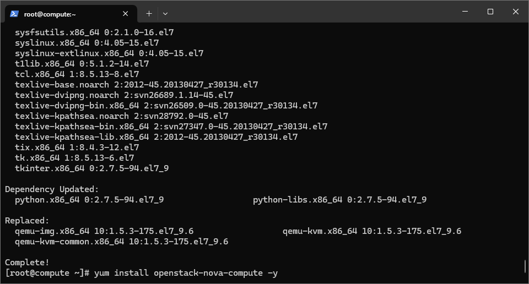Minimize the terminal window
529x284 pixels.
[x=465, y=12]
